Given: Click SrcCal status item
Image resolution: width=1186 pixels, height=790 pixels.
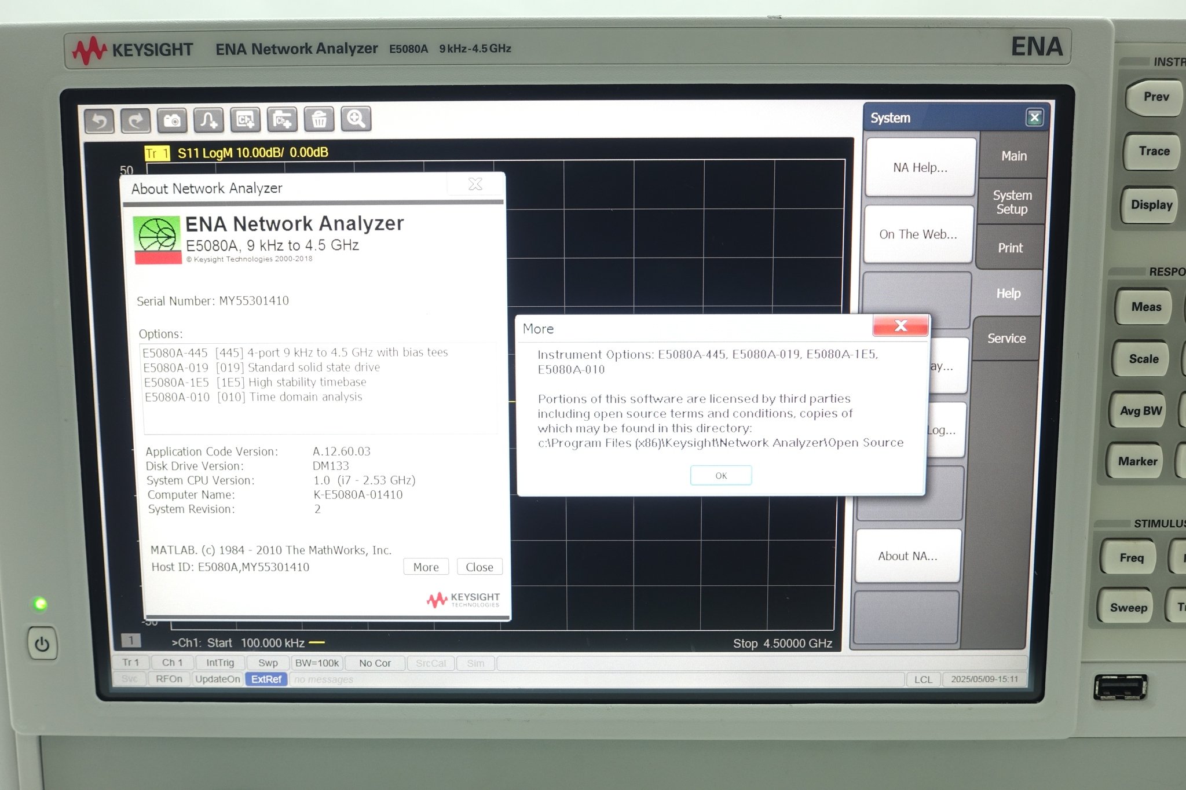Looking at the screenshot, I should click(x=431, y=663).
